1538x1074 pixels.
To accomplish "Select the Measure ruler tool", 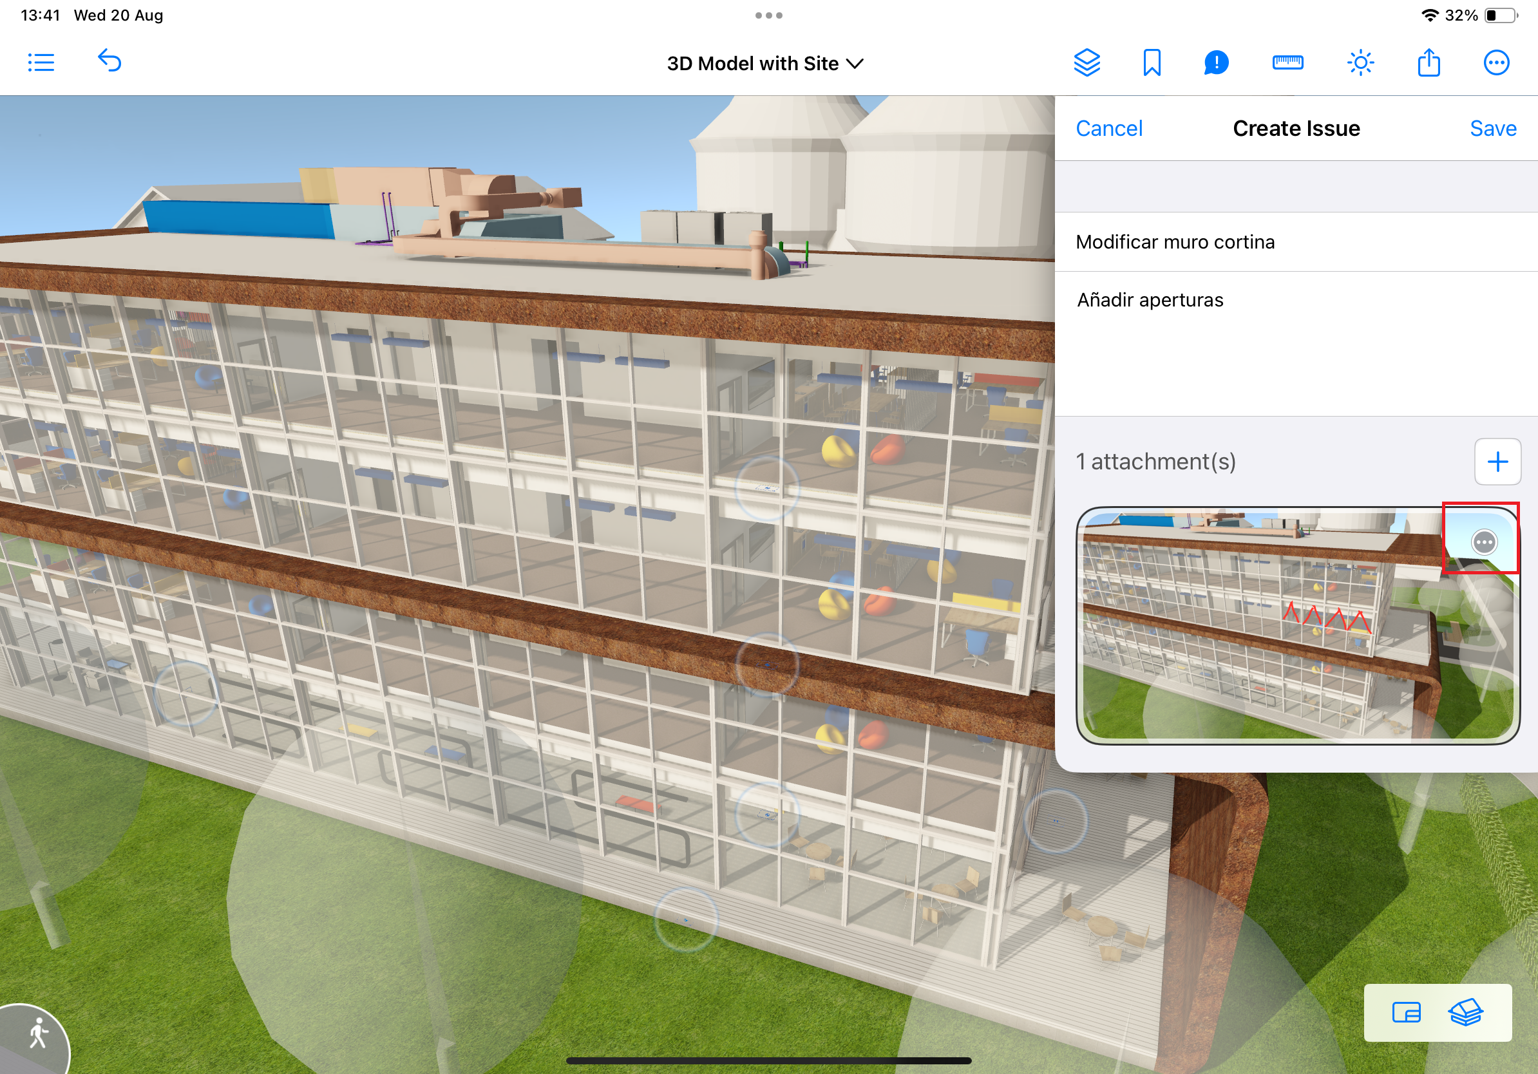I will [x=1287, y=63].
